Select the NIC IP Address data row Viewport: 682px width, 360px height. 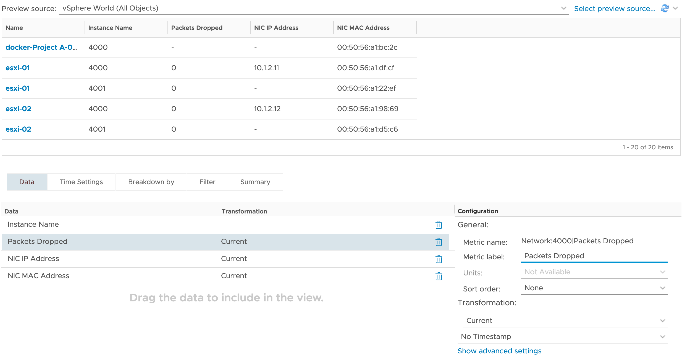click(x=225, y=259)
